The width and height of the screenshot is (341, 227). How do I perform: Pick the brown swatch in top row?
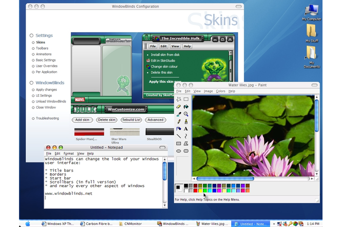[x=248, y=186]
